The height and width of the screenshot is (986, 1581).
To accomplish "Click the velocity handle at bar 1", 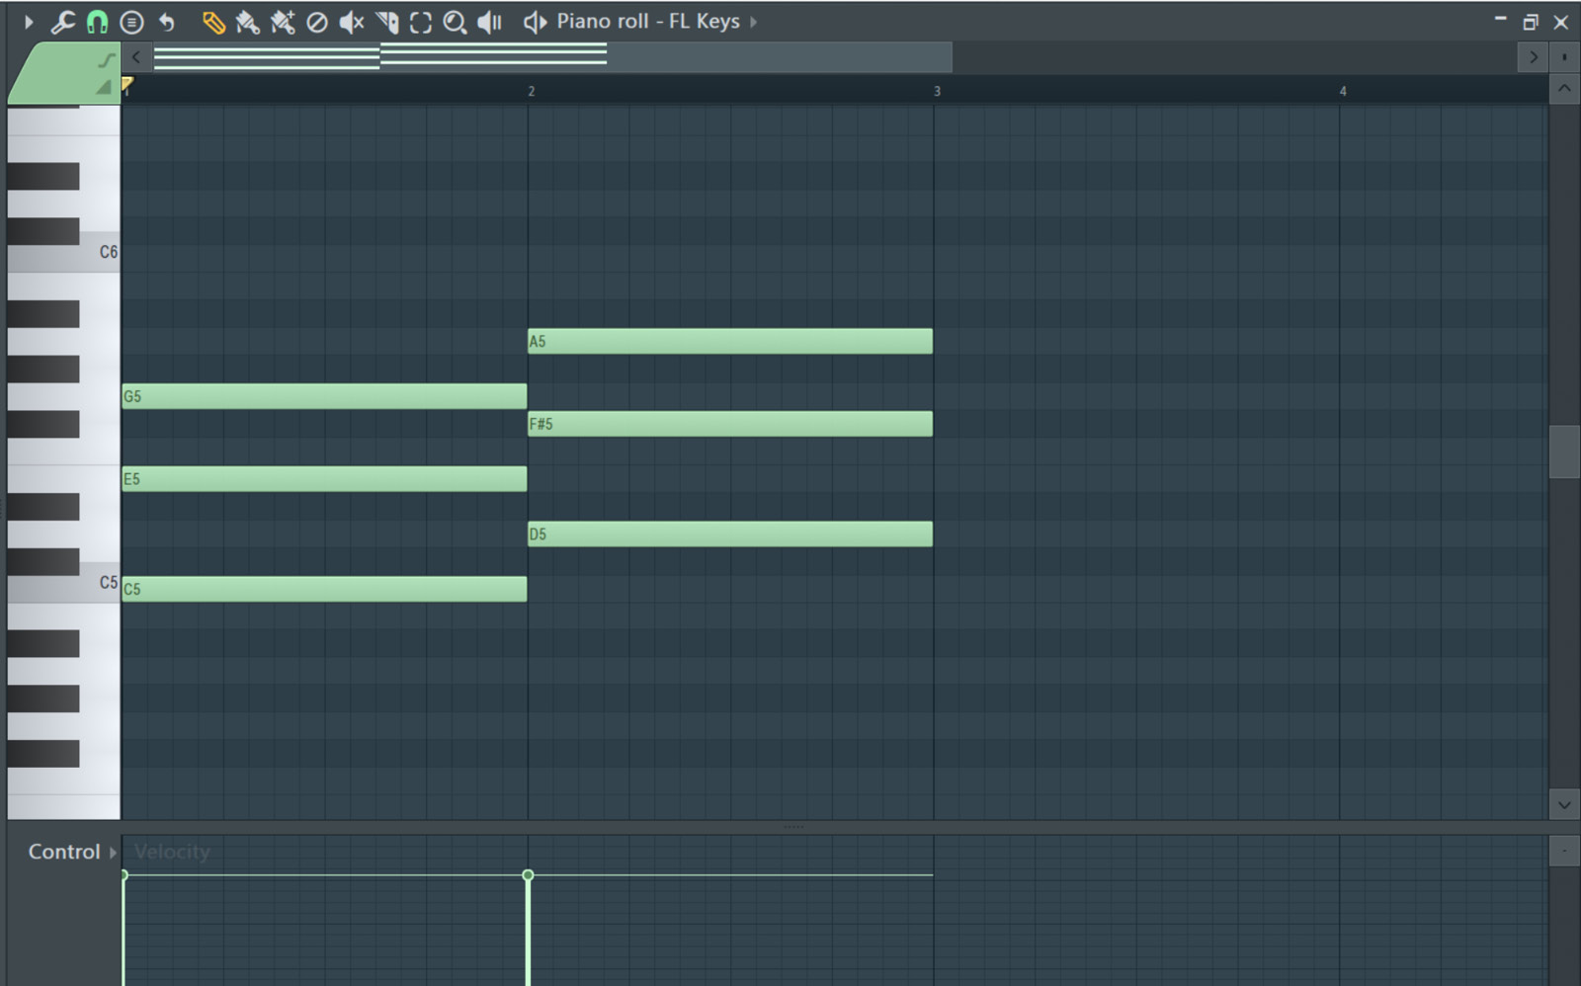I will pos(124,875).
